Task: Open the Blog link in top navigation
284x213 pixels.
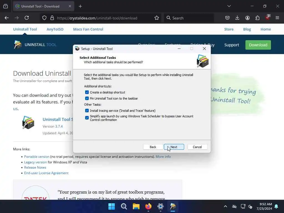Action: click(247, 29)
